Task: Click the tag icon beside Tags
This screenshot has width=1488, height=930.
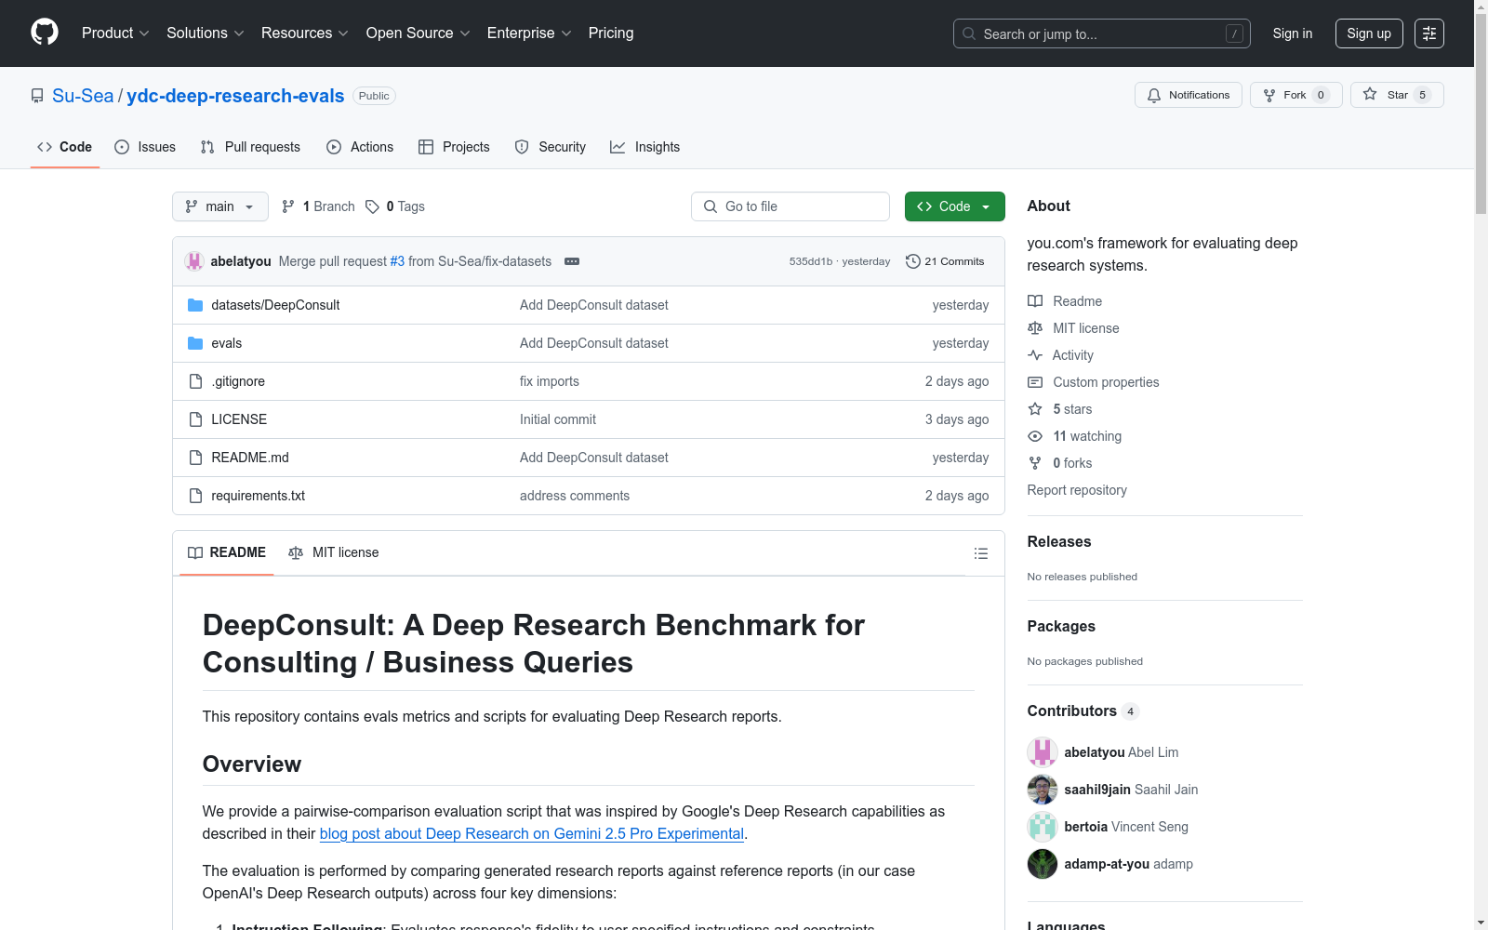Action: coord(372,206)
